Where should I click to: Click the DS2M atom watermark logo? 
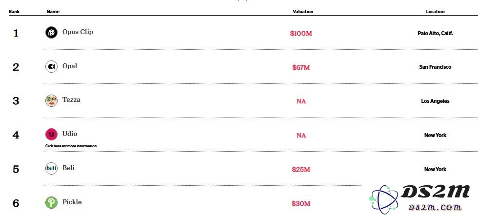pos(383,198)
